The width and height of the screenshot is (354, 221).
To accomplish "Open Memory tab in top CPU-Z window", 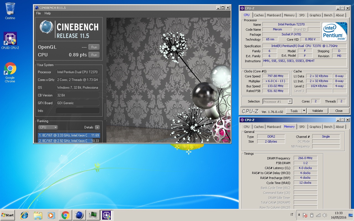I will [x=289, y=15].
